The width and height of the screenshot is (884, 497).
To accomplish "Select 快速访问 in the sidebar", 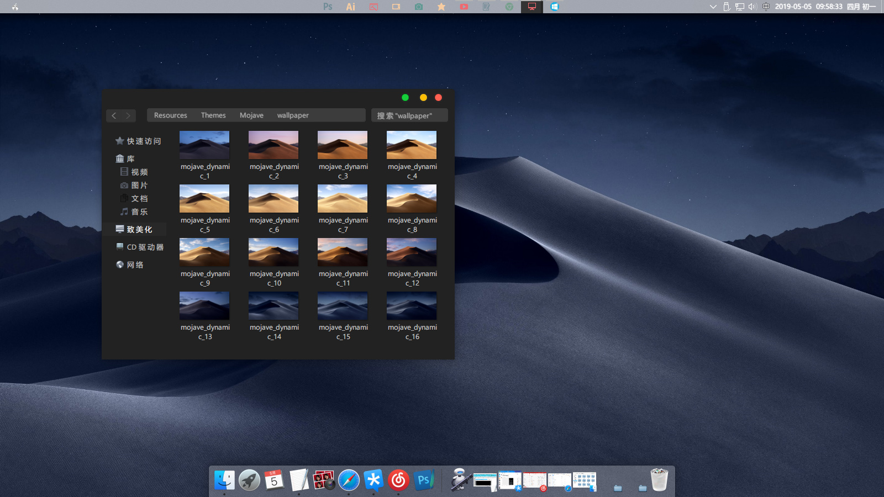I will tap(138, 141).
